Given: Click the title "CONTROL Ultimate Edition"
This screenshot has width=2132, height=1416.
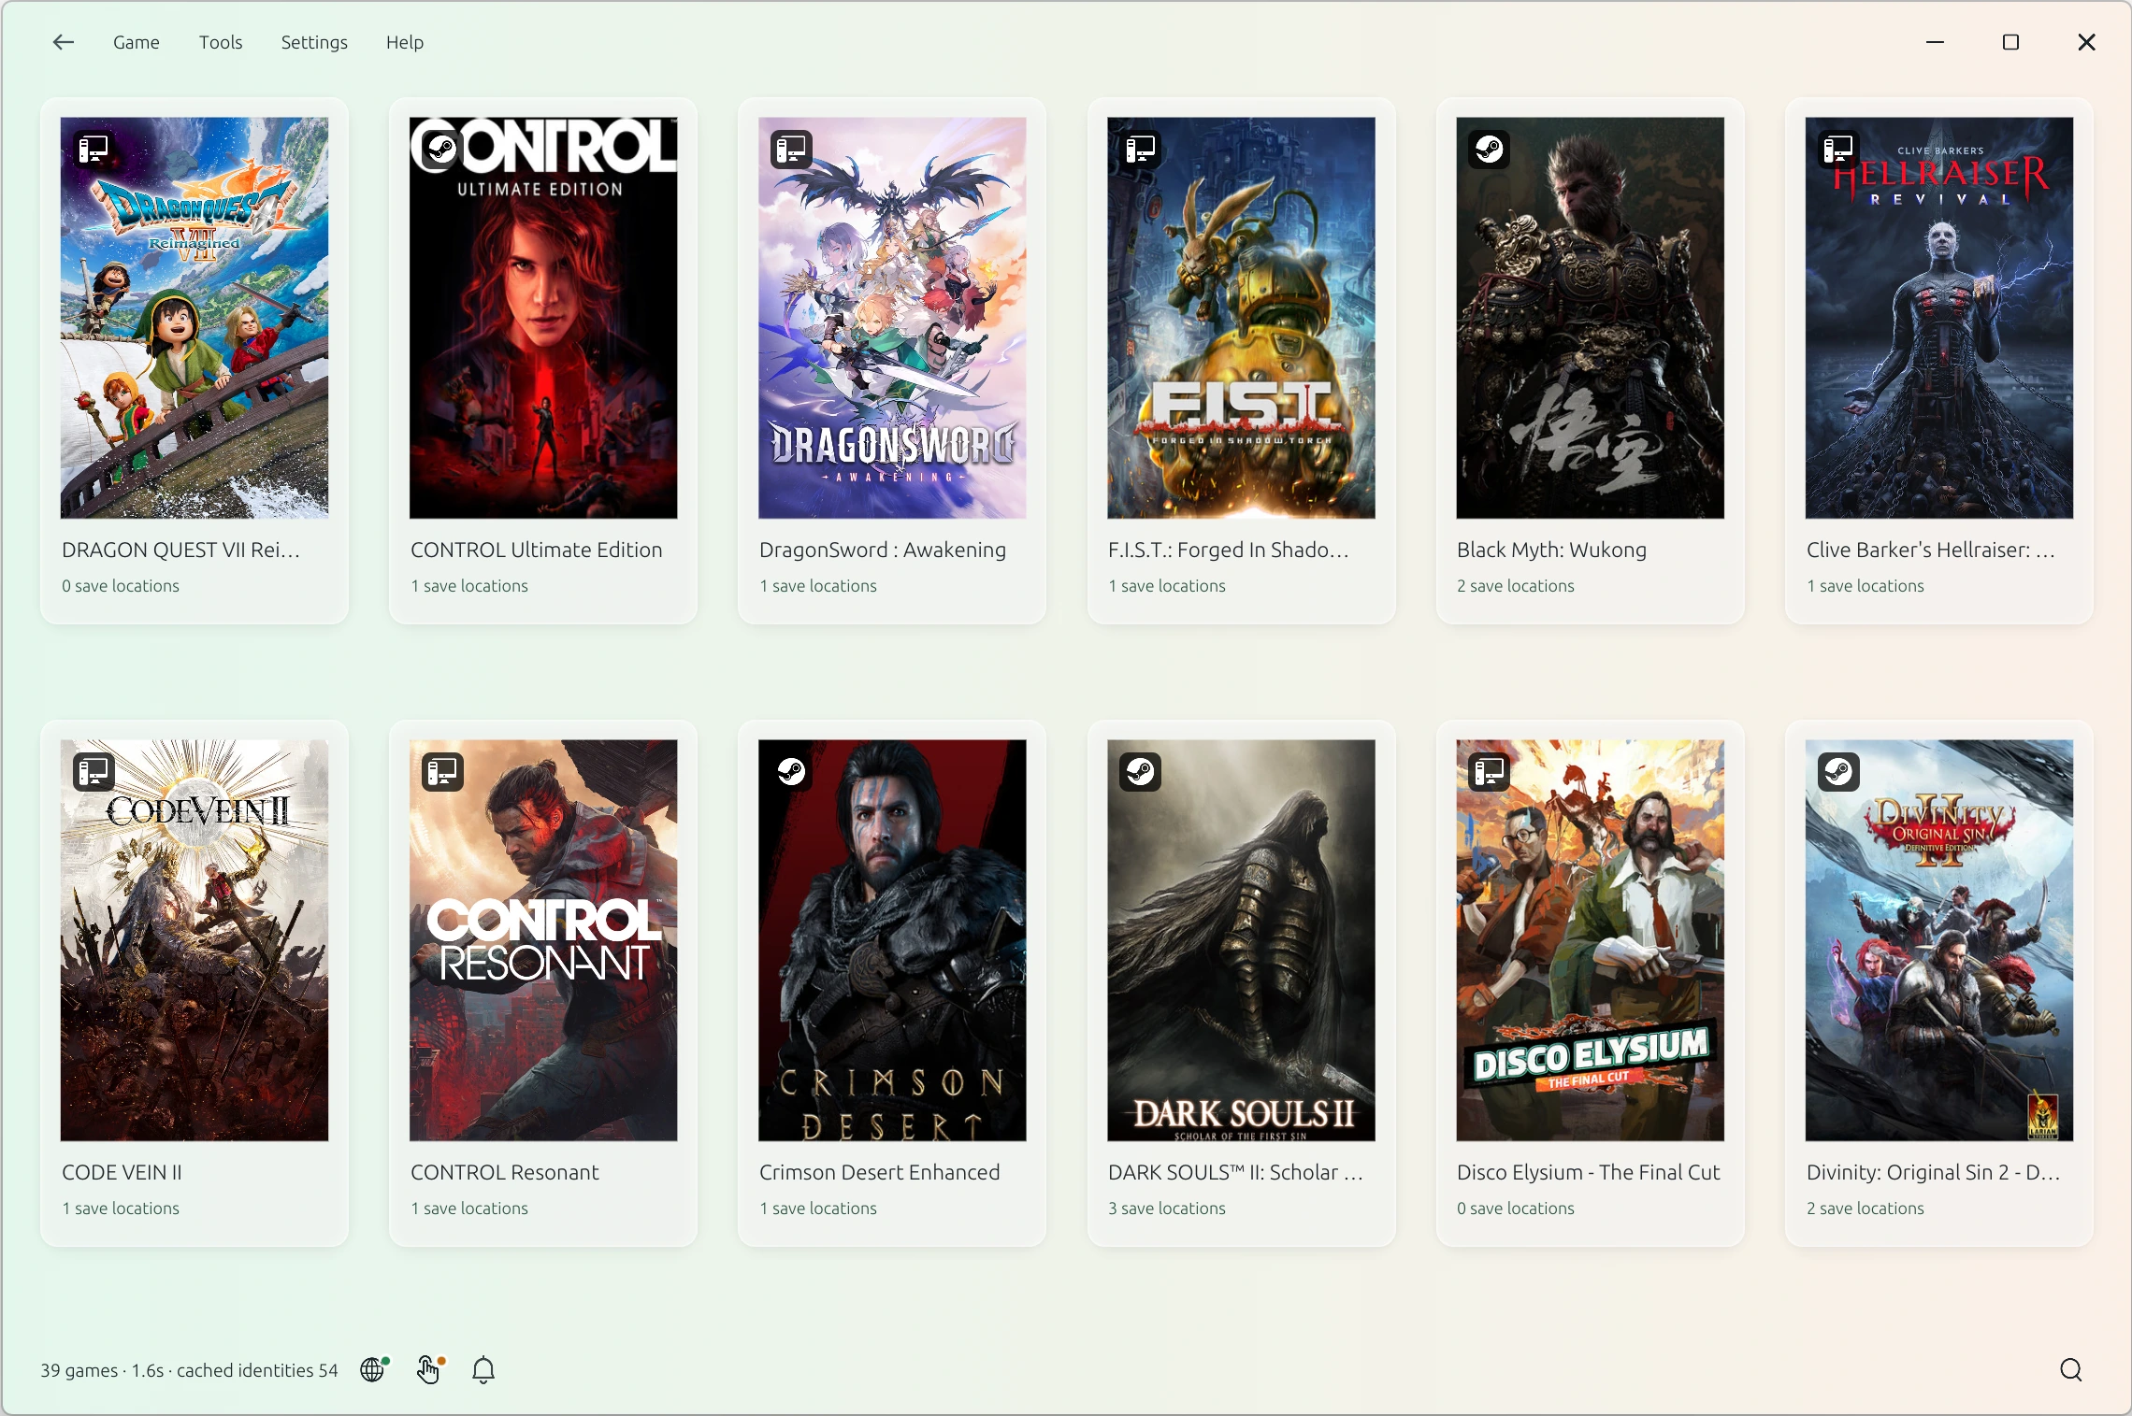Looking at the screenshot, I should click(537, 550).
